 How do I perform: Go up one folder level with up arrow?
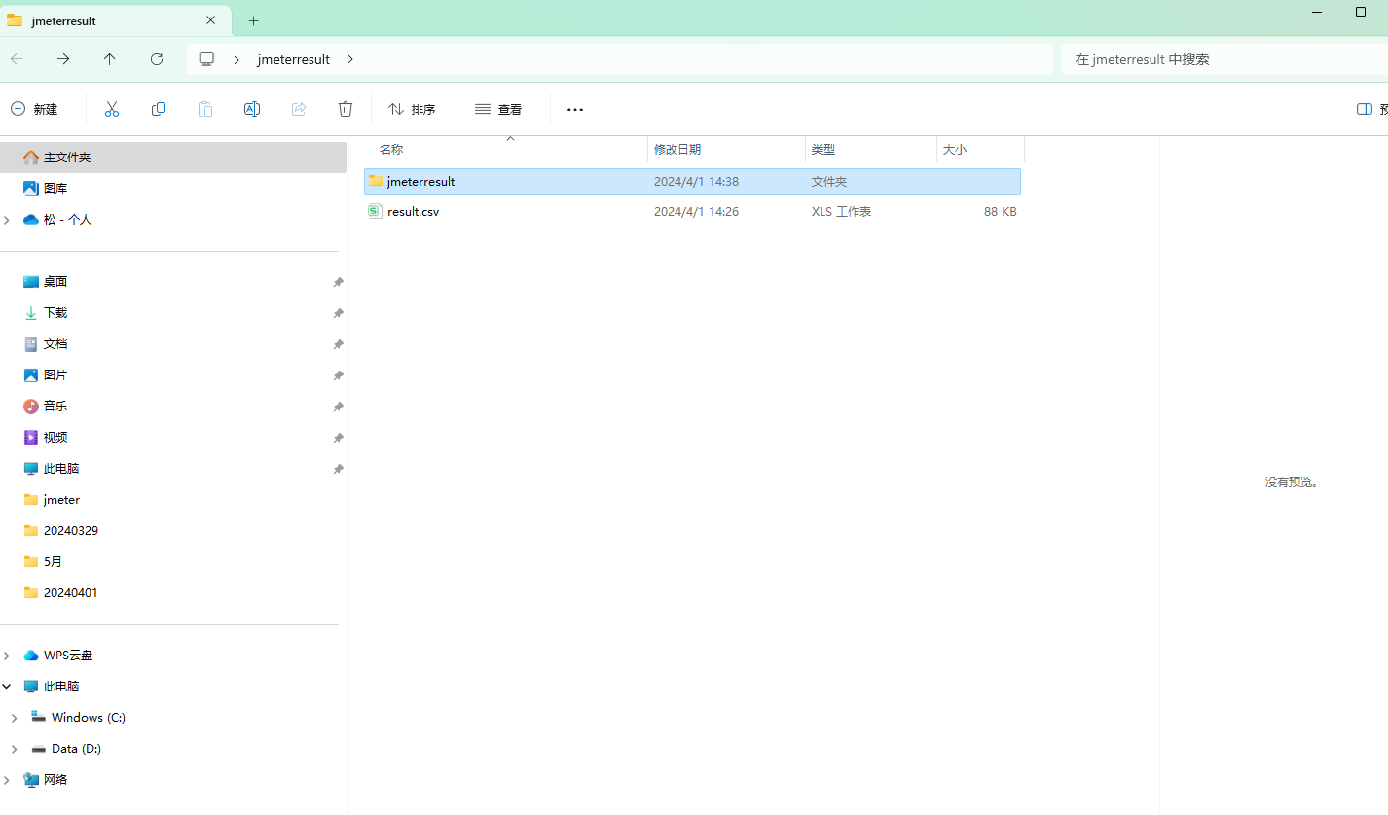[110, 59]
